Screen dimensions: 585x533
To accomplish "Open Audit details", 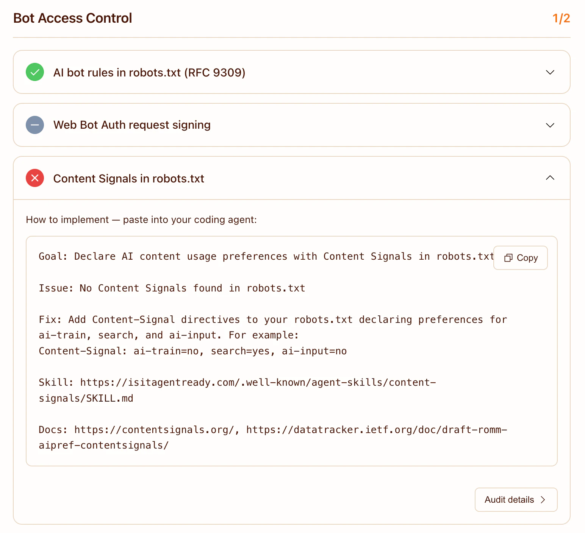I will click(516, 500).
